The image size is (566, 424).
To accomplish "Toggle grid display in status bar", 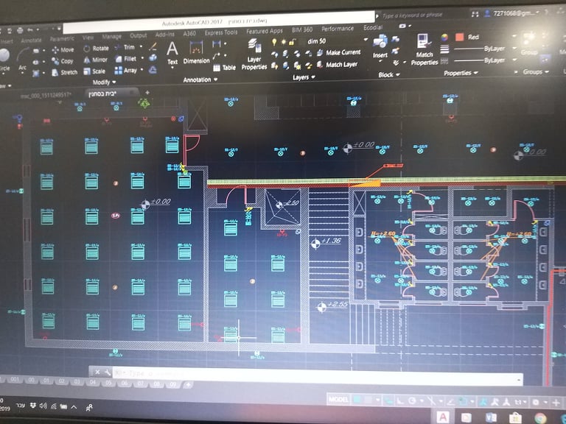I will tap(357, 400).
